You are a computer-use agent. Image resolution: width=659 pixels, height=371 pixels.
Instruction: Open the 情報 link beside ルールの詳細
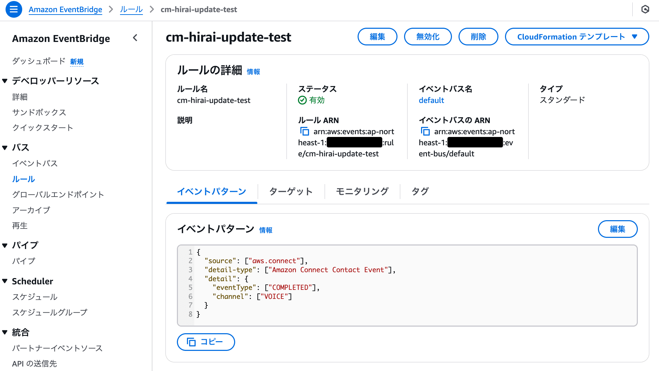point(253,72)
